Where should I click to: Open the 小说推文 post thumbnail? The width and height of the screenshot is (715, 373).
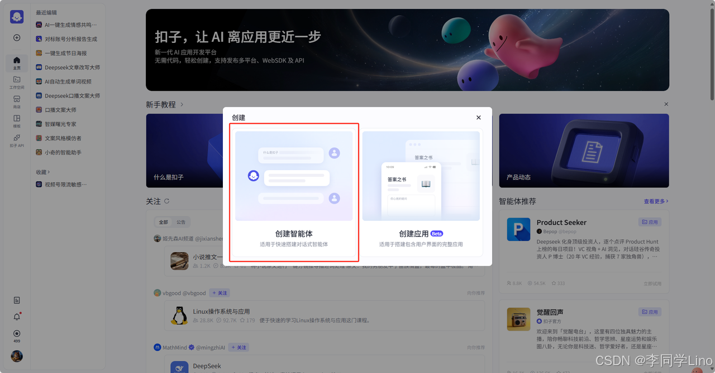pyautogui.click(x=179, y=261)
